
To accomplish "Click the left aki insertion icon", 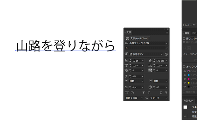I will pyautogui.click(x=126, y=81).
